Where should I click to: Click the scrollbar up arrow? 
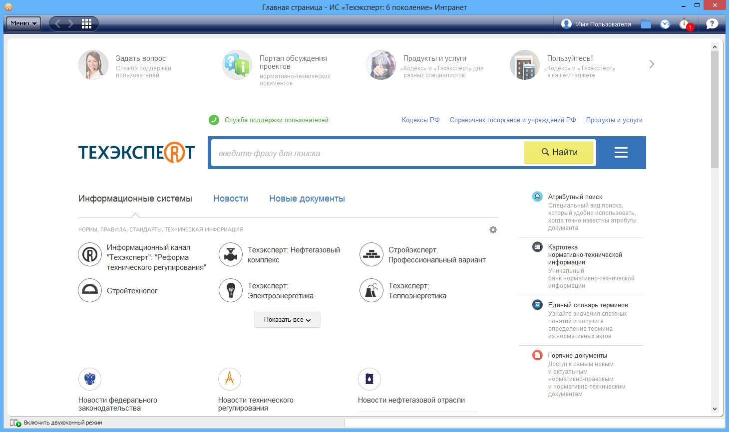click(715, 47)
